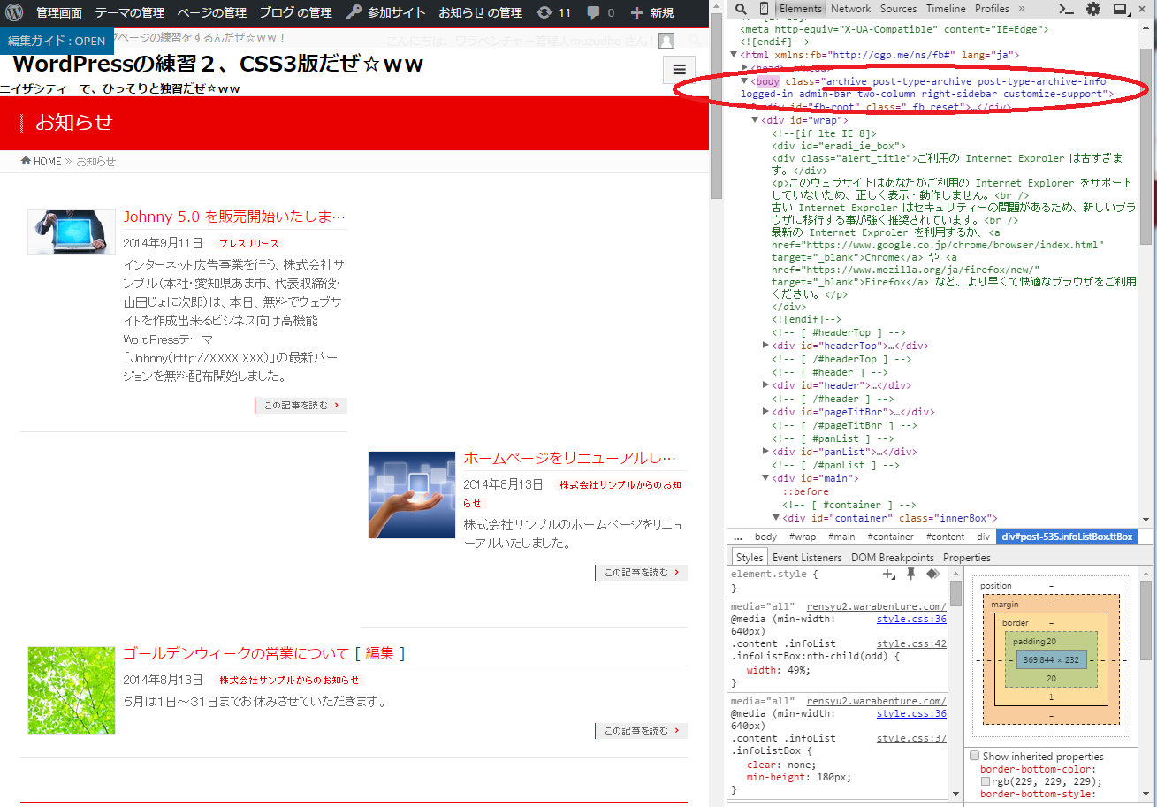Select the Event Listeners sidebar tab
Screen dimensions: 1157x807
click(x=807, y=558)
